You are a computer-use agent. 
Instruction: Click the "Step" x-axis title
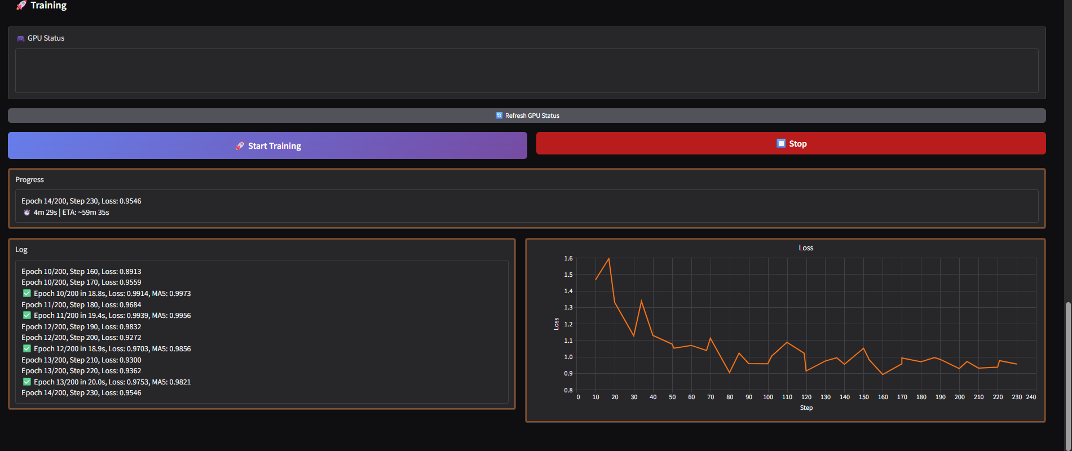tap(806, 408)
